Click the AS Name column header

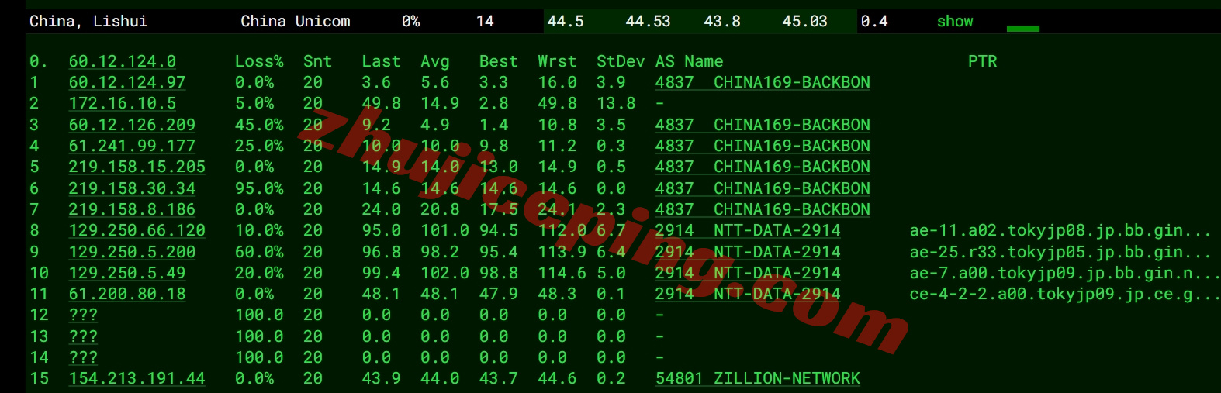pos(689,61)
